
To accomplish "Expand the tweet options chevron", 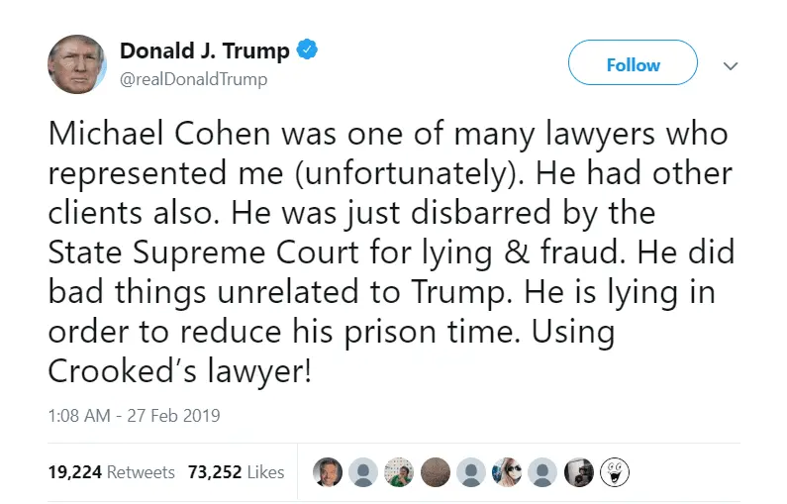I will pos(731,65).
